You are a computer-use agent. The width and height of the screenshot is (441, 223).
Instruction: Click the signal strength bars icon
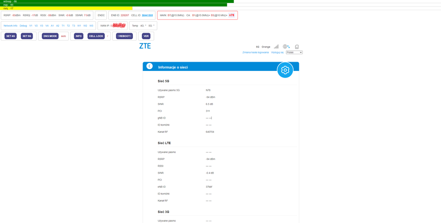tap(276, 47)
